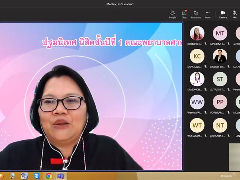Viewport: 240px width, 180px height.
Task: Click muted mic icon beside Wanvisa W...
Action: pos(205,112)
